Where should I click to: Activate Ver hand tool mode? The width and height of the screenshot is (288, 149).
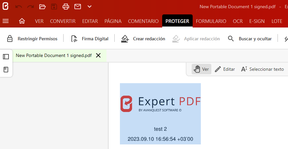pos(201,69)
